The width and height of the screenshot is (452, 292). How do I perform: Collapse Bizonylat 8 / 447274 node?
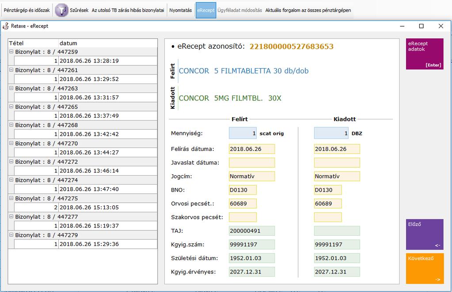(11, 180)
